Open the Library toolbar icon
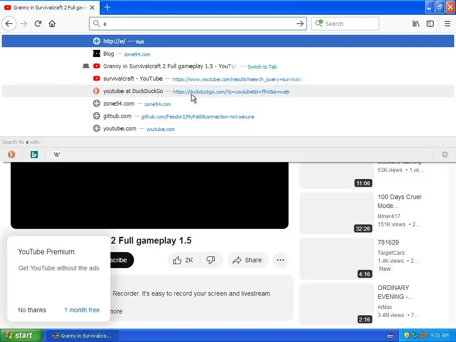 click(416, 24)
